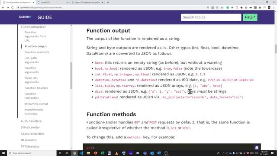Jump to Function methods in sidebar
This screenshot has width=277, height=156.
36,52
